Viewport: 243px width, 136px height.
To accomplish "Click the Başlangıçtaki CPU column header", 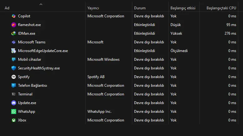I will click(x=221, y=8).
